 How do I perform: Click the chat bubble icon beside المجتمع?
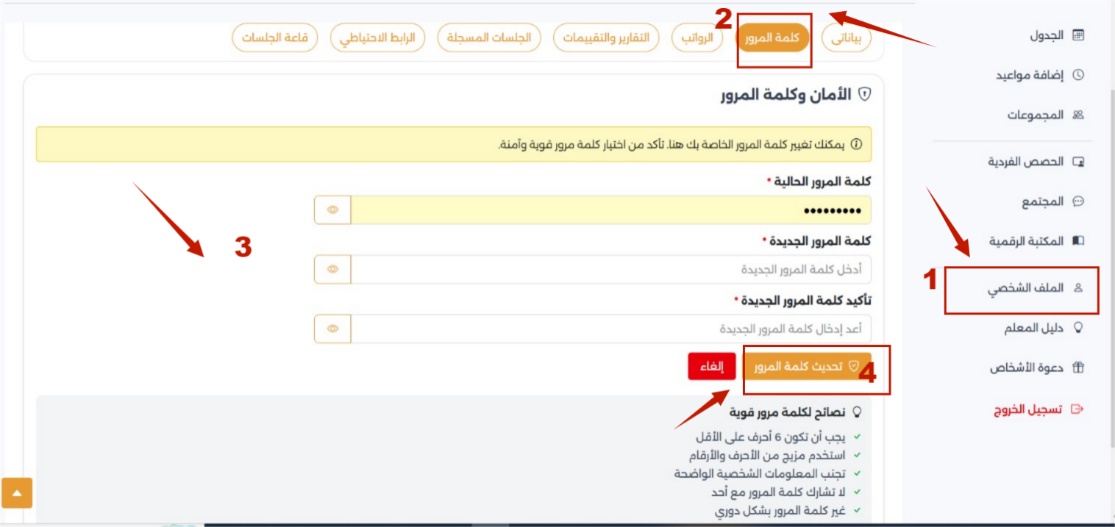click(1078, 201)
